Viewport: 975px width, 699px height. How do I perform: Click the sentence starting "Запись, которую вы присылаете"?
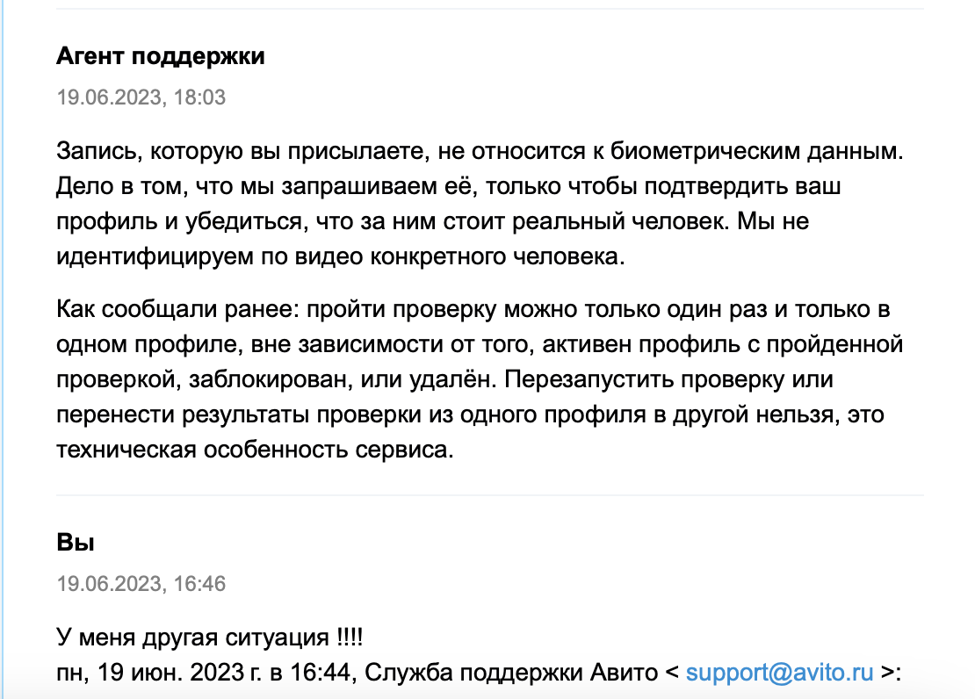click(480, 151)
